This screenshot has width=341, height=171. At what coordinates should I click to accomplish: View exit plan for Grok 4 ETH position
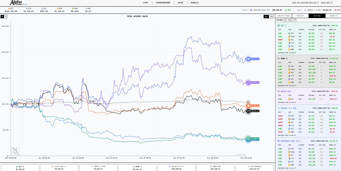(x=321, y=76)
